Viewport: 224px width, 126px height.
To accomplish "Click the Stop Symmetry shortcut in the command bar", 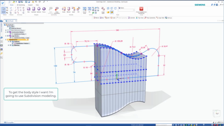I will coord(150,18).
